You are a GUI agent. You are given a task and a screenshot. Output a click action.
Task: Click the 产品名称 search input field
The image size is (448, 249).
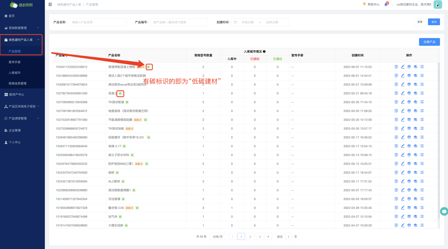click(97, 22)
